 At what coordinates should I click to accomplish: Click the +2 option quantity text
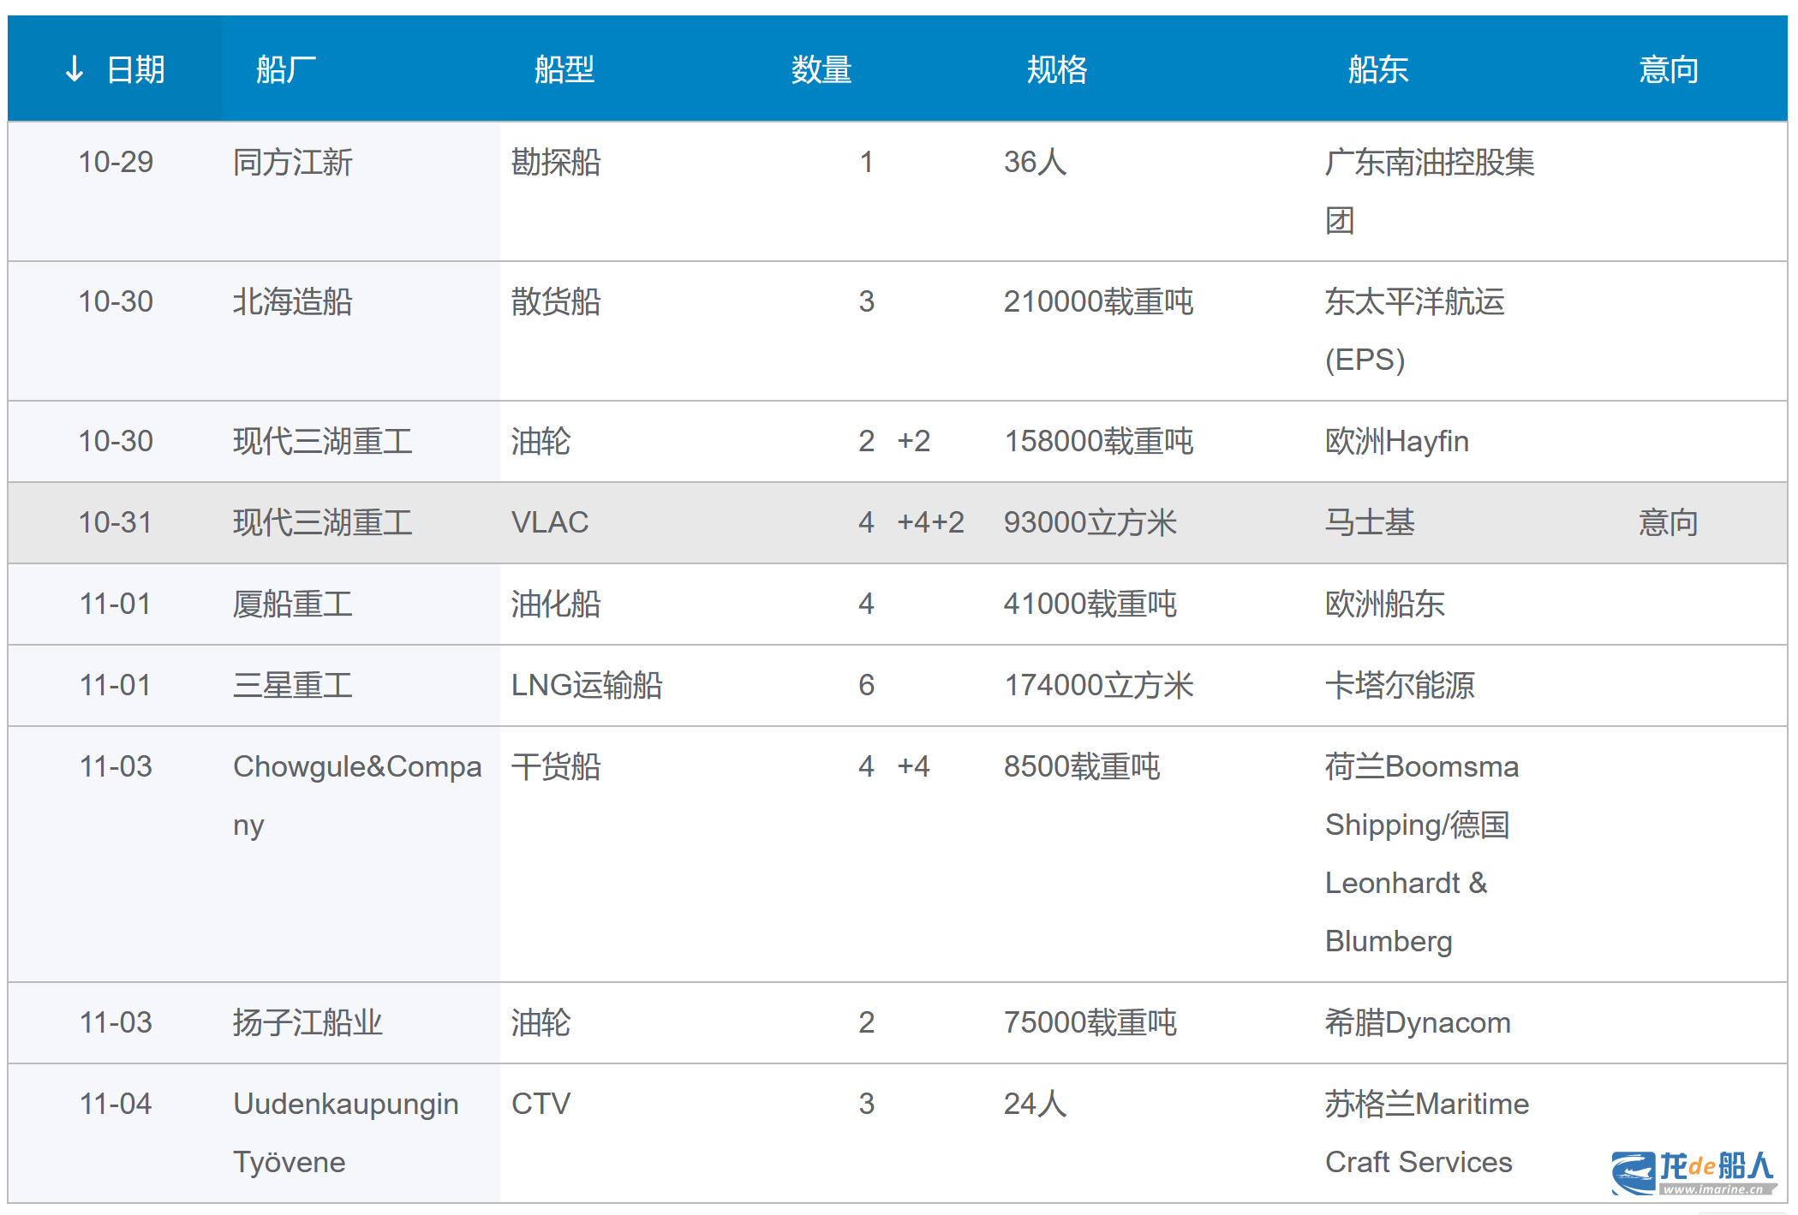pyautogui.click(x=914, y=441)
